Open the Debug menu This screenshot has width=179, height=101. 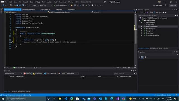click(x=37, y=2)
